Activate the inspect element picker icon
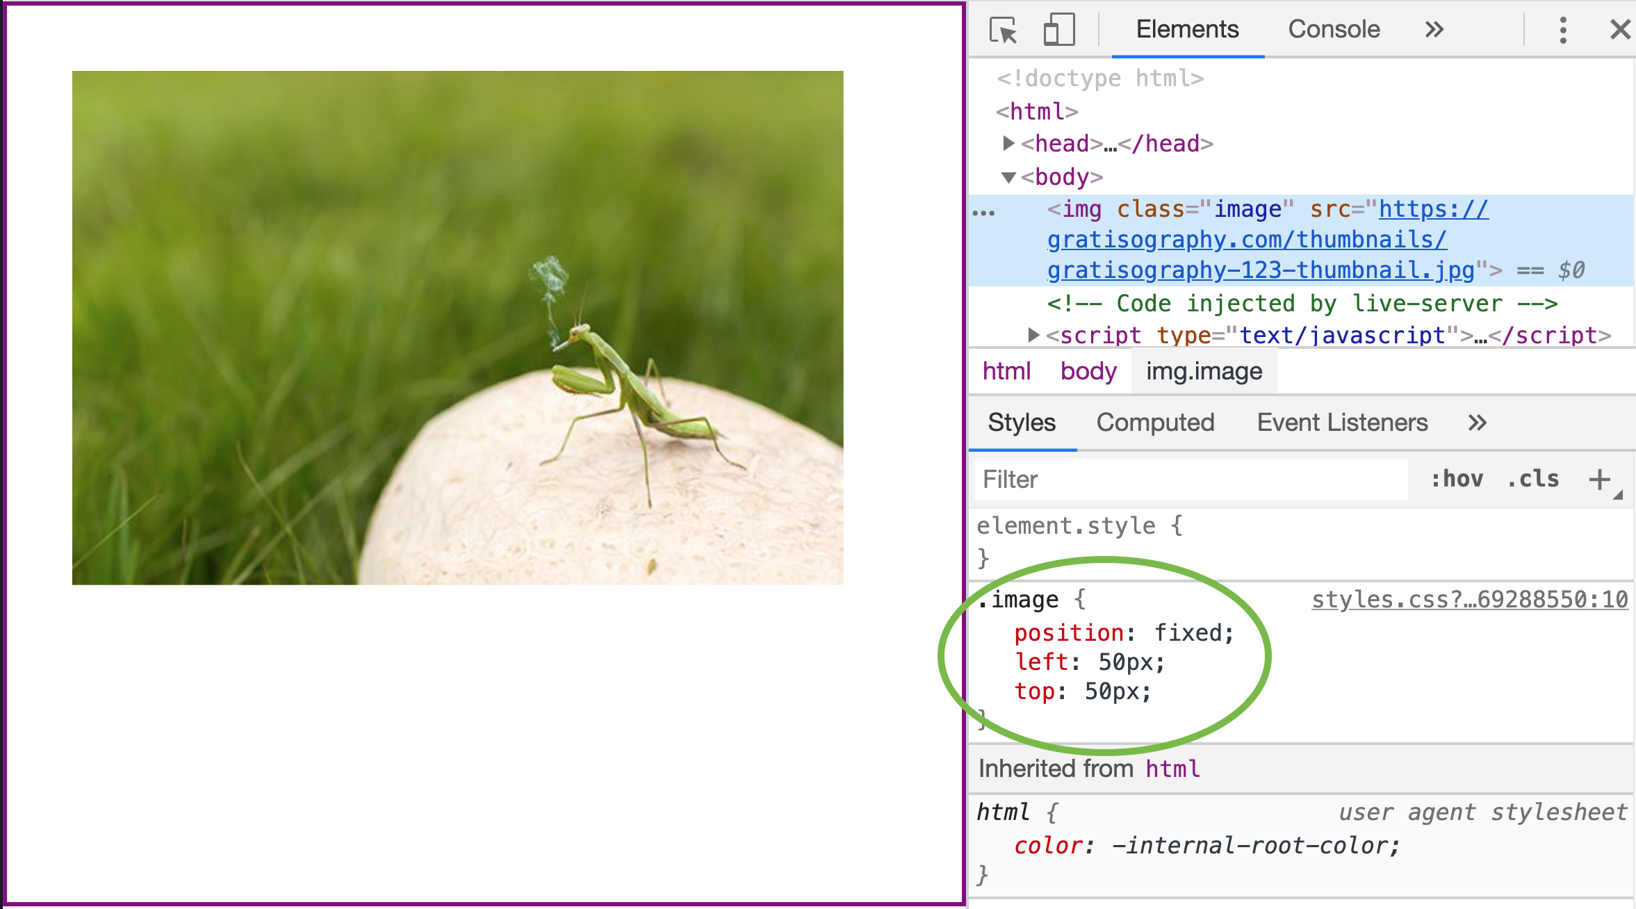 (x=1003, y=30)
